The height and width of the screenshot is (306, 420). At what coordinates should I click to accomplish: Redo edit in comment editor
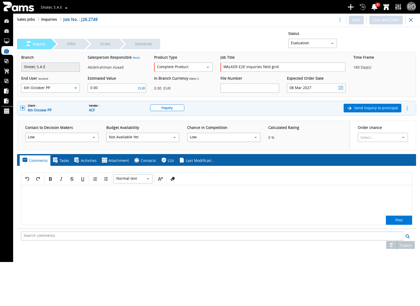tap(38, 179)
